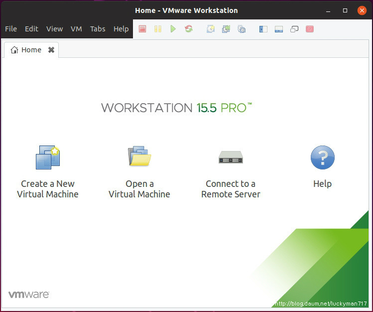Screen dimensions: 373x312
Task: Click the Take Snapshot toolbar icon
Action: click(211, 29)
